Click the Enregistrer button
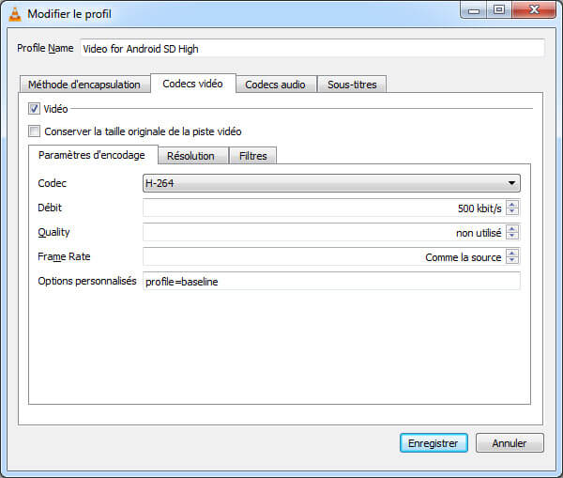 tap(434, 443)
